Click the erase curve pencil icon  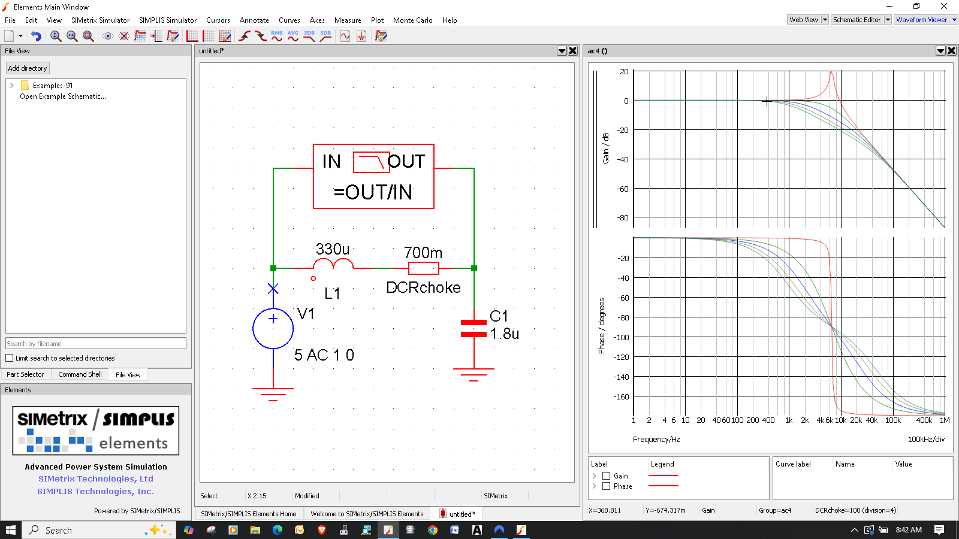click(x=173, y=36)
